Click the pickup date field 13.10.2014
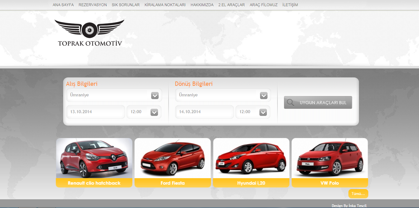The height and width of the screenshot is (208, 419). [95, 112]
